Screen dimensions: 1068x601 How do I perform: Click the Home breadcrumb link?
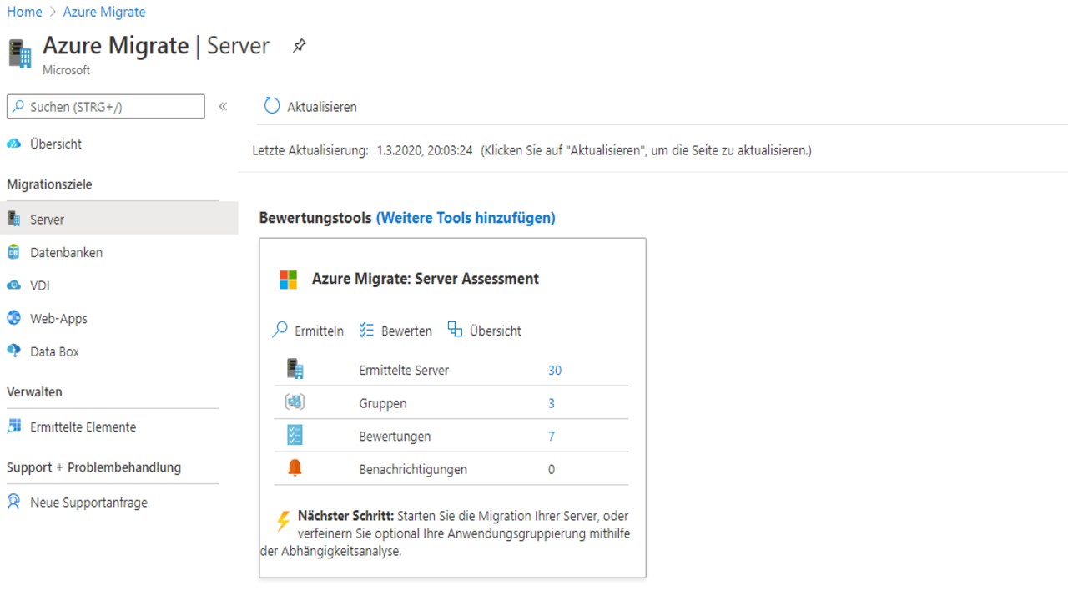click(24, 12)
